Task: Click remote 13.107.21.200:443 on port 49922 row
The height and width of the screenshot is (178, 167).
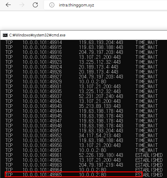Action: (x=100, y=57)
